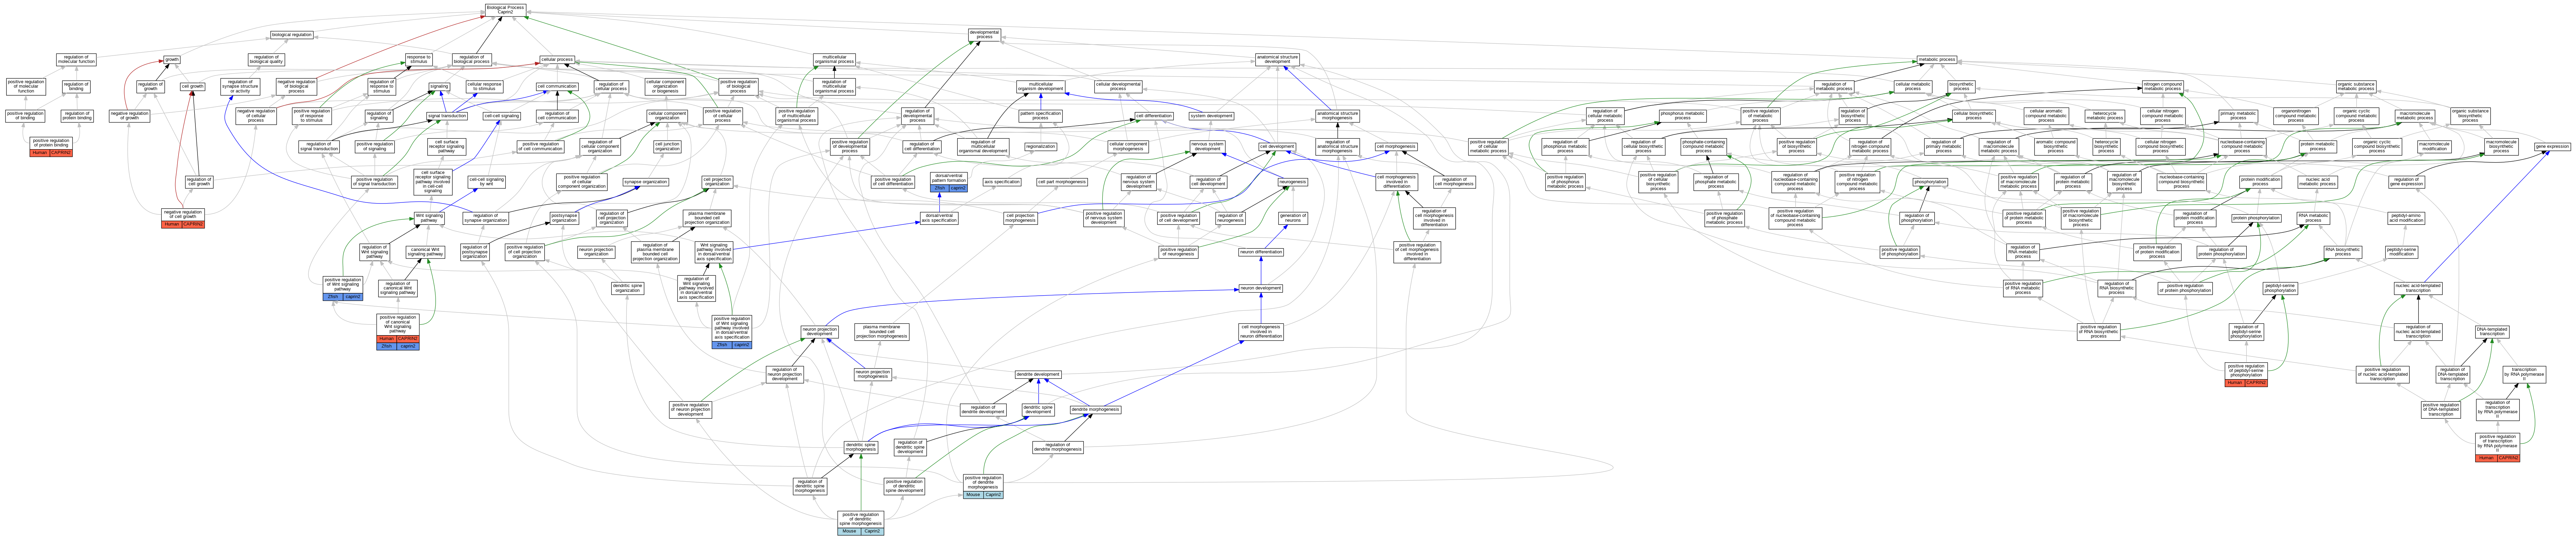This screenshot has height=539, width=2576.
Task: Select the 'cell communication' node
Action: click(557, 87)
